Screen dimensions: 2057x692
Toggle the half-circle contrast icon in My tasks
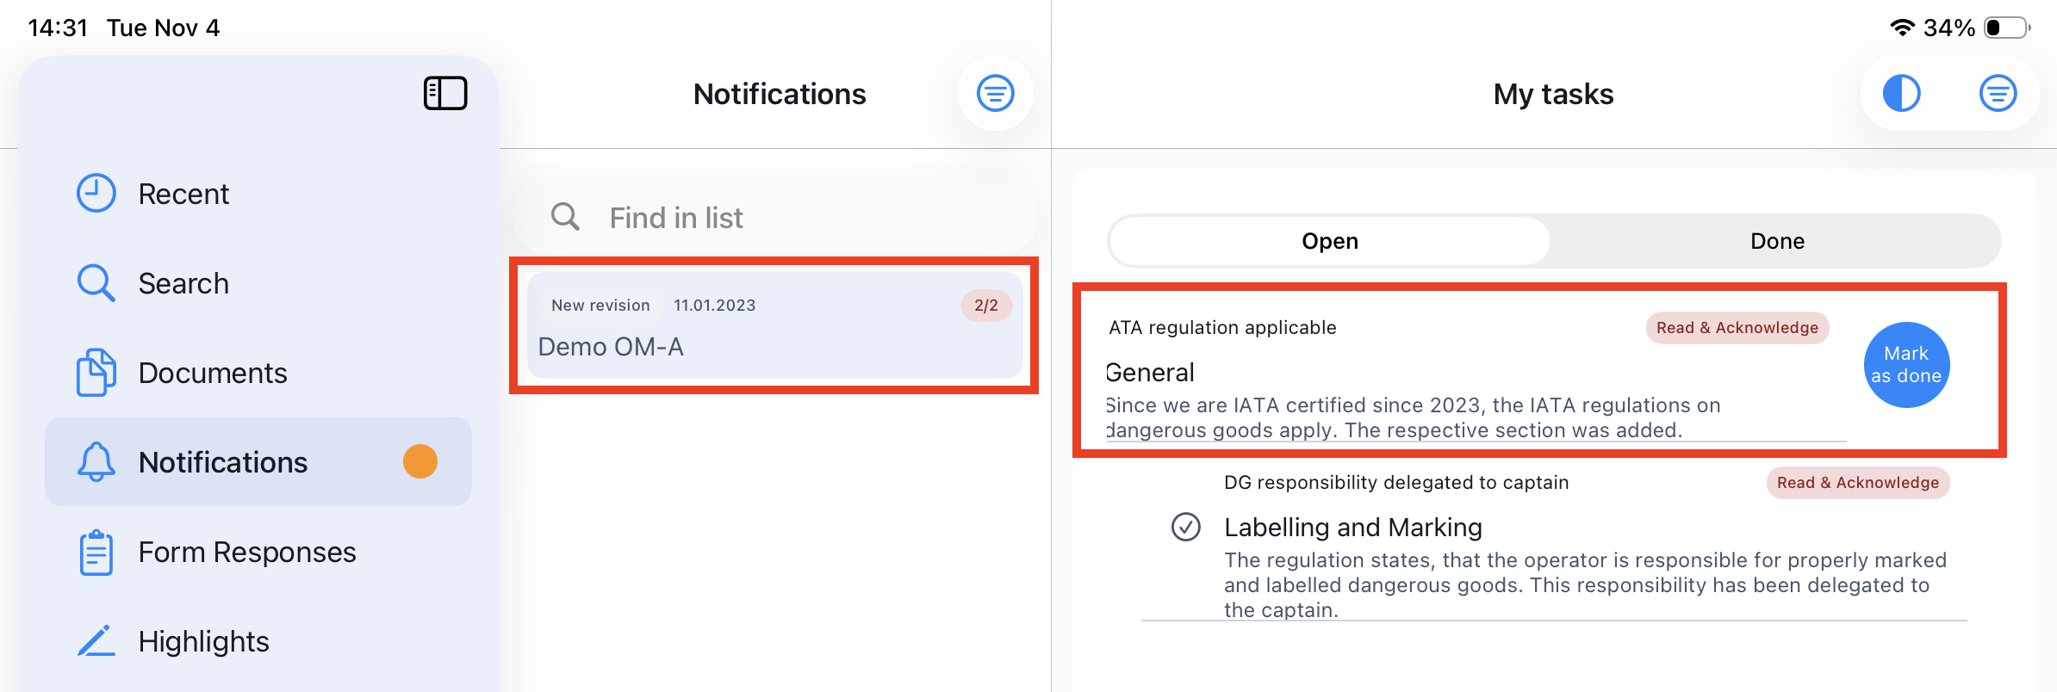tap(1901, 93)
